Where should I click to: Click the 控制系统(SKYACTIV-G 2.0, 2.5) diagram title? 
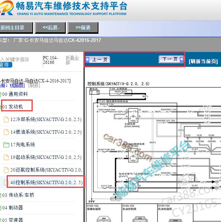[x=118, y=84]
